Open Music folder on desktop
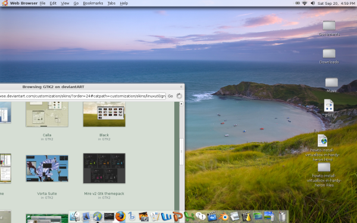Screen dimensions: 357x223 pyautogui.click(x=331, y=82)
